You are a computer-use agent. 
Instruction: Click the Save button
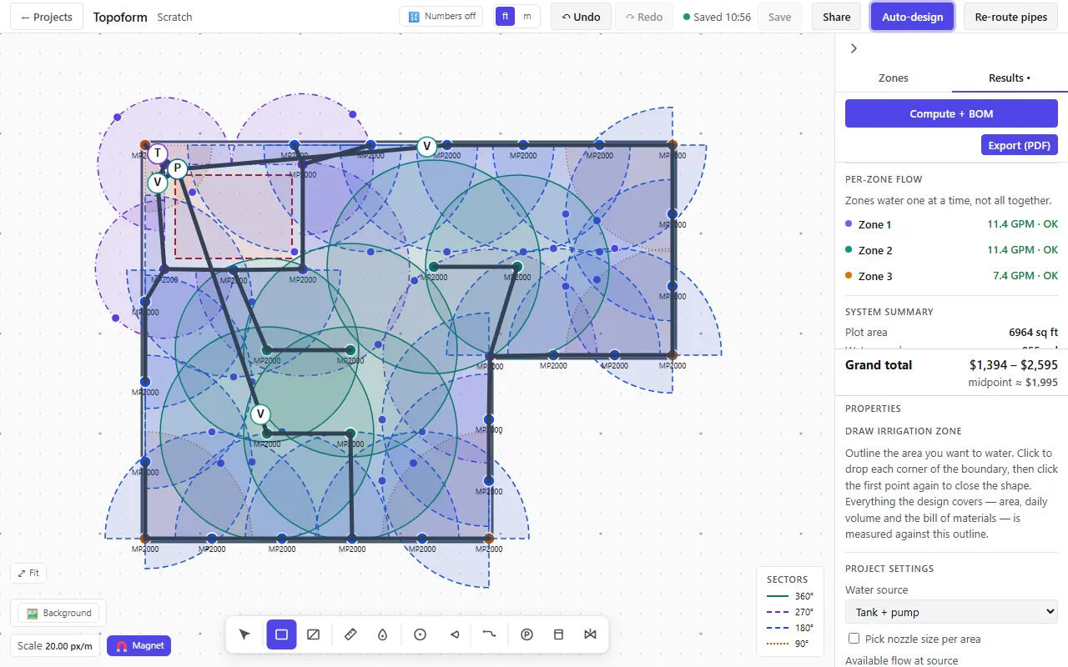coord(779,17)
